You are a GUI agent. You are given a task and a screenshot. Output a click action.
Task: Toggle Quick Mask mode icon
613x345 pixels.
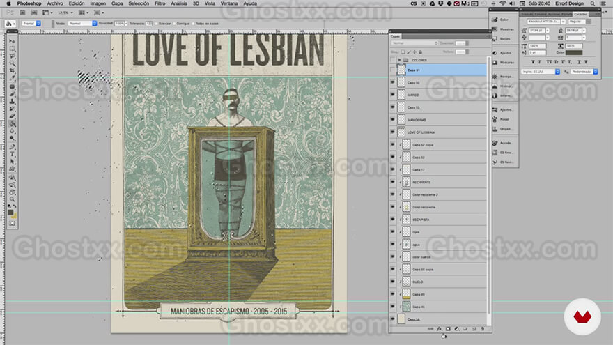[12, 223]
